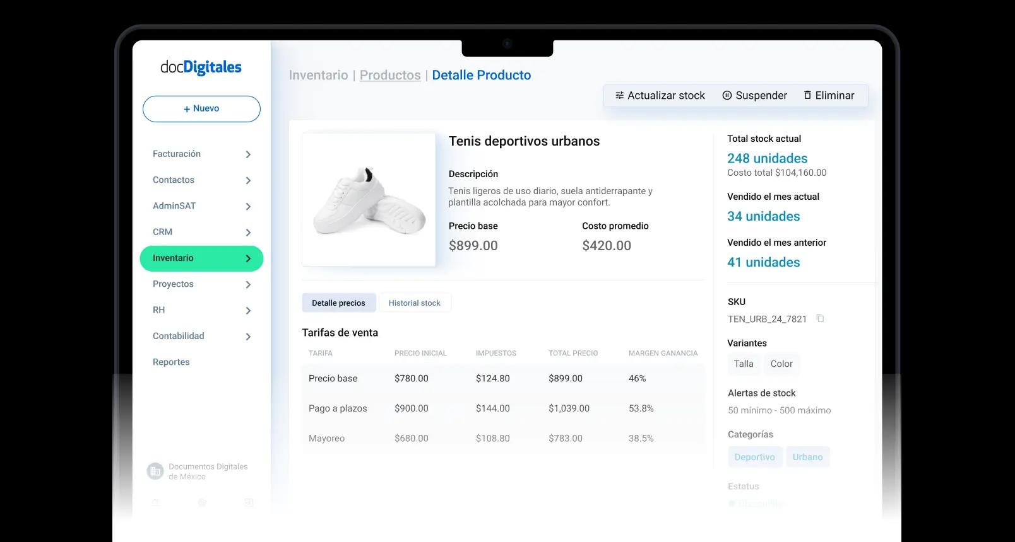The height and width of the screenshot is (542, 1015).
Task: Open Proyectos in the sidebar
Action: [173, 284]
